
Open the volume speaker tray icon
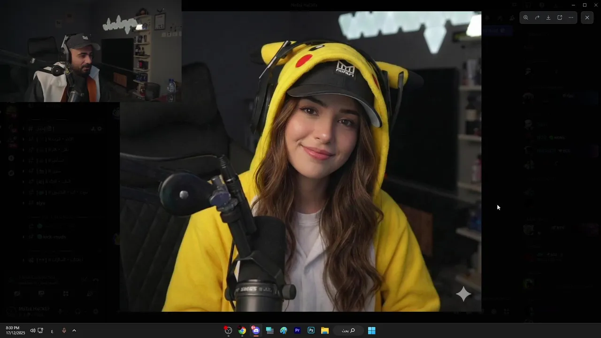[32, 330]
